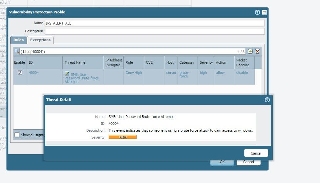Click into the Description input field
Screen dimensions: 320x183
[x=154, y=31]
